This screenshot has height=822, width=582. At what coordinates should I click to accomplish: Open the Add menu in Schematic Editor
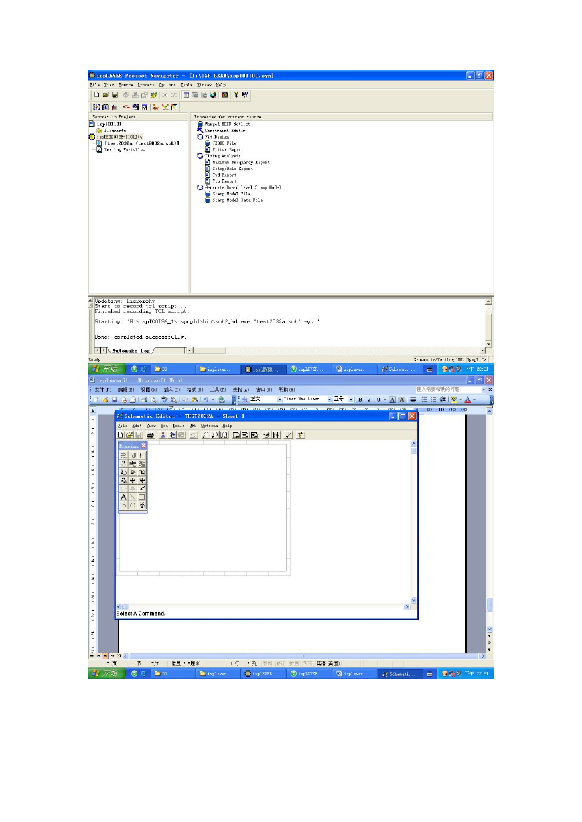pos(164,426)
